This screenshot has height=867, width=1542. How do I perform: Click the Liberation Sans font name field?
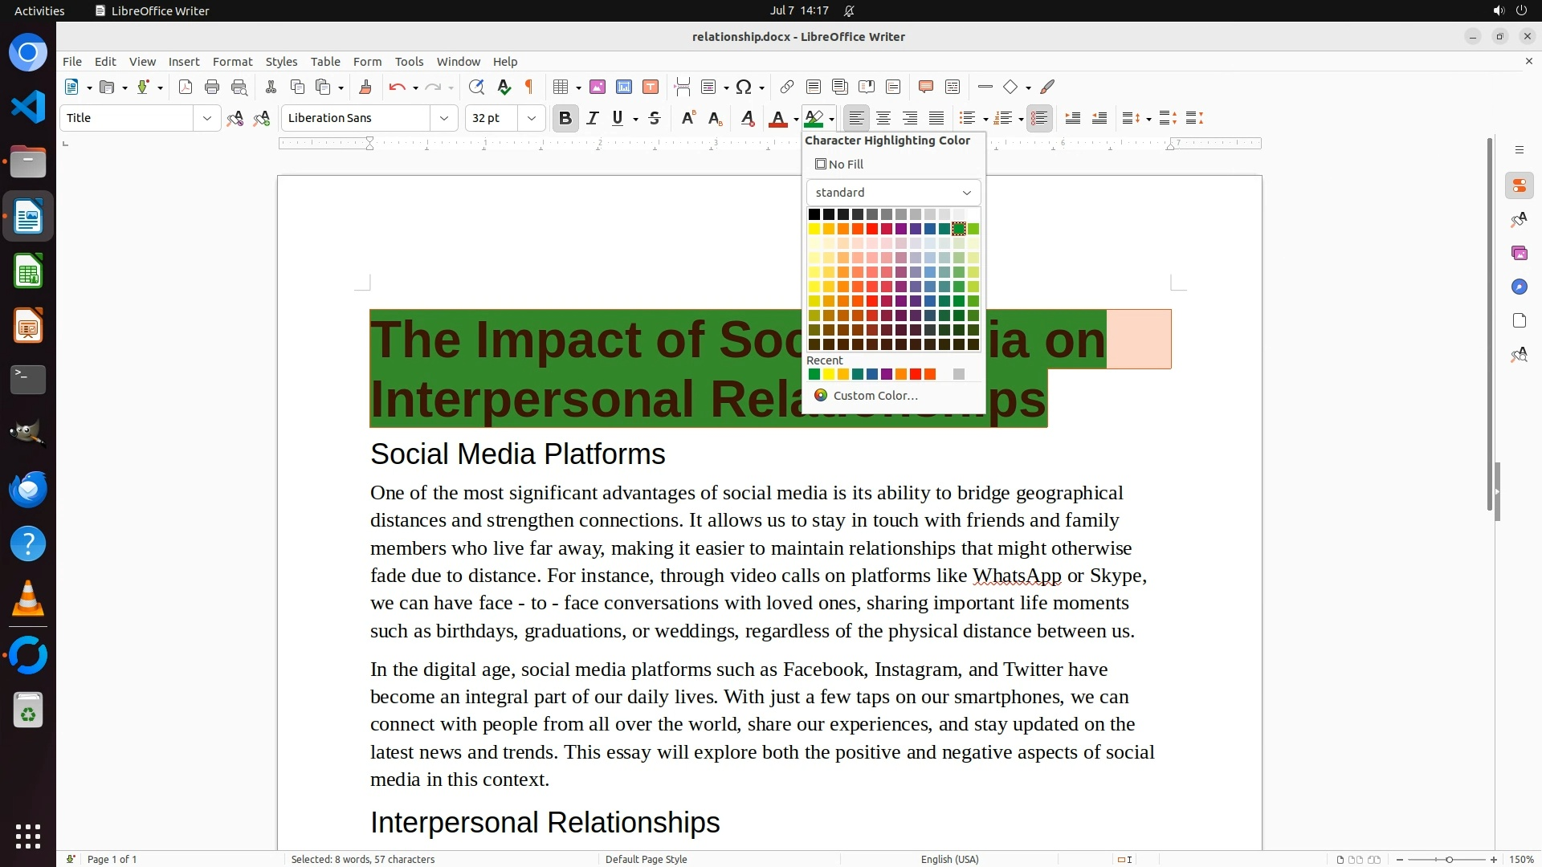point(356,118)
